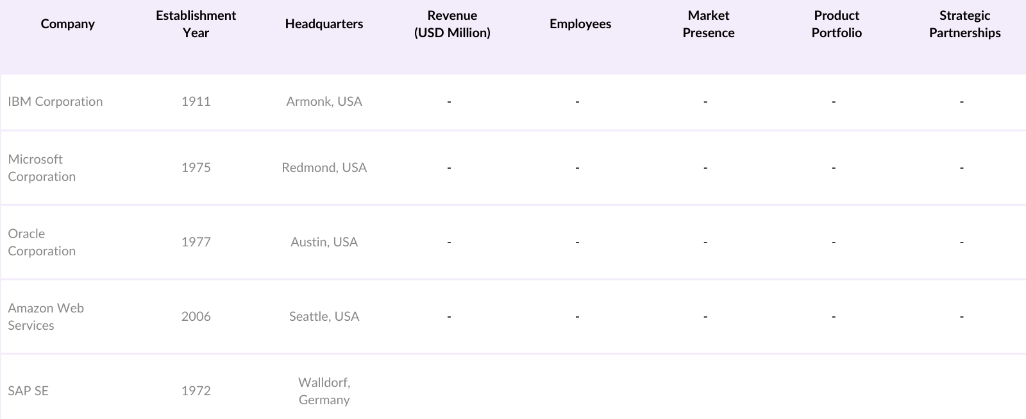1026x419 pixels.
Task: Select the IBM Corporation row name
Action: click(x=55, y=101)
